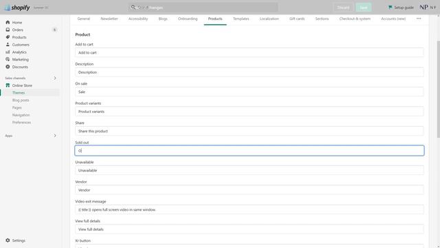
Task: Edit the Add to cart field
Action: (x=249, y=52)
